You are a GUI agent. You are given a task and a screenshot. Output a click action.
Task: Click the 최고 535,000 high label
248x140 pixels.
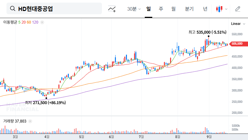point(207,32)
